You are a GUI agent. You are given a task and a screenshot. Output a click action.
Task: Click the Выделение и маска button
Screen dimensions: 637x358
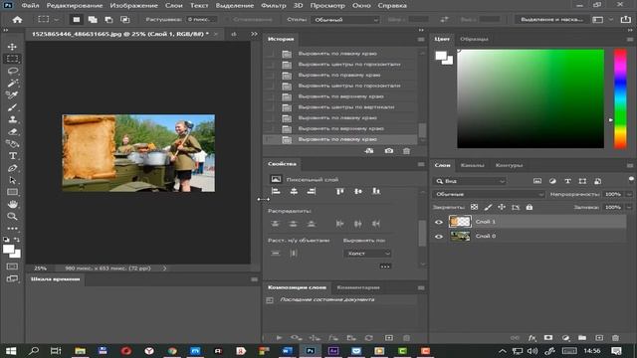(x=551, y=20)
